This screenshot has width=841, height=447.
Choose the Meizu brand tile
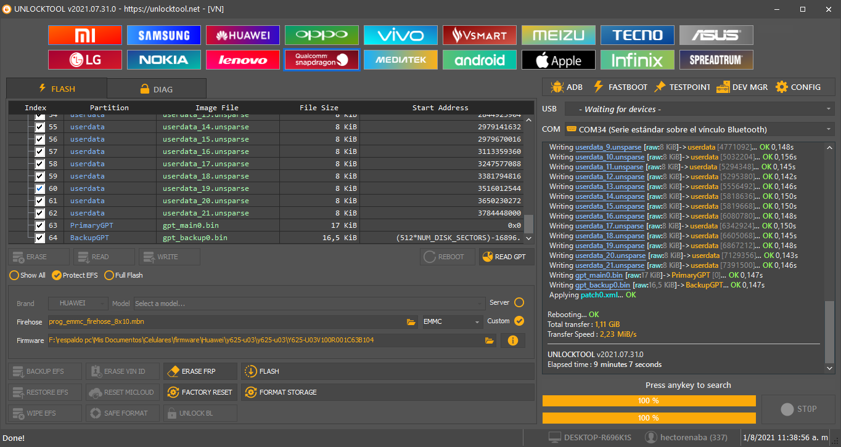(x=559, y=35)
